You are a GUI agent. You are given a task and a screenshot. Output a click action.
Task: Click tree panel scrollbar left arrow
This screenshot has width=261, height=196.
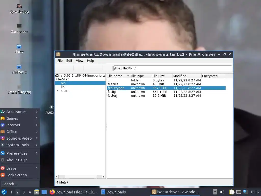point(57,177)
